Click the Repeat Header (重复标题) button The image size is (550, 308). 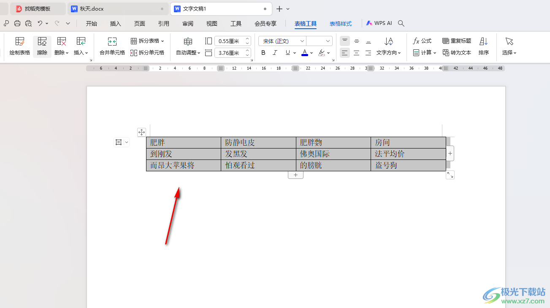point(457,41)
